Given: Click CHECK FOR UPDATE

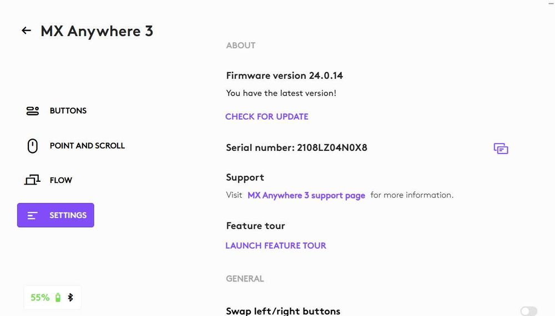Looking at the screenshot, I should click(267, 116).
